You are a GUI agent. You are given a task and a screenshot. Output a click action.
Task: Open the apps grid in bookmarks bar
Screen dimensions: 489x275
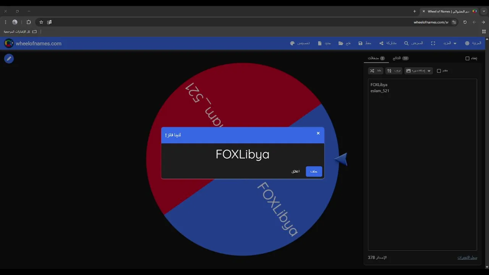click(484, 32)
